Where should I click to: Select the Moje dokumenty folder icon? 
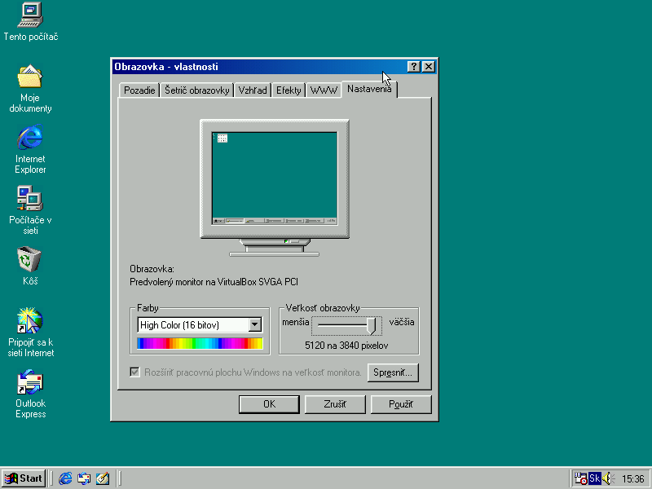coord(30,77)
